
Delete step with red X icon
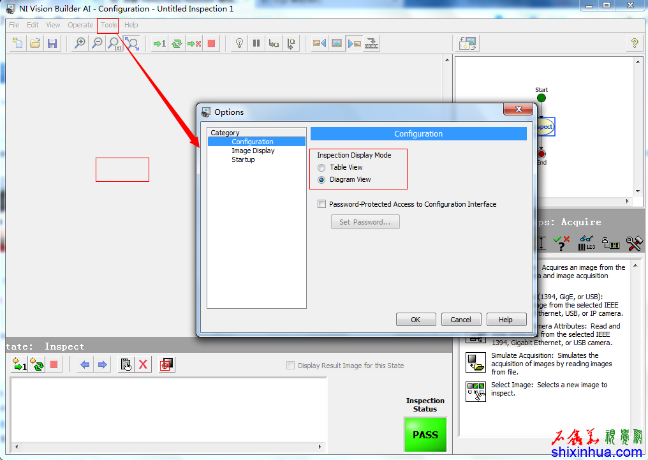143,364
